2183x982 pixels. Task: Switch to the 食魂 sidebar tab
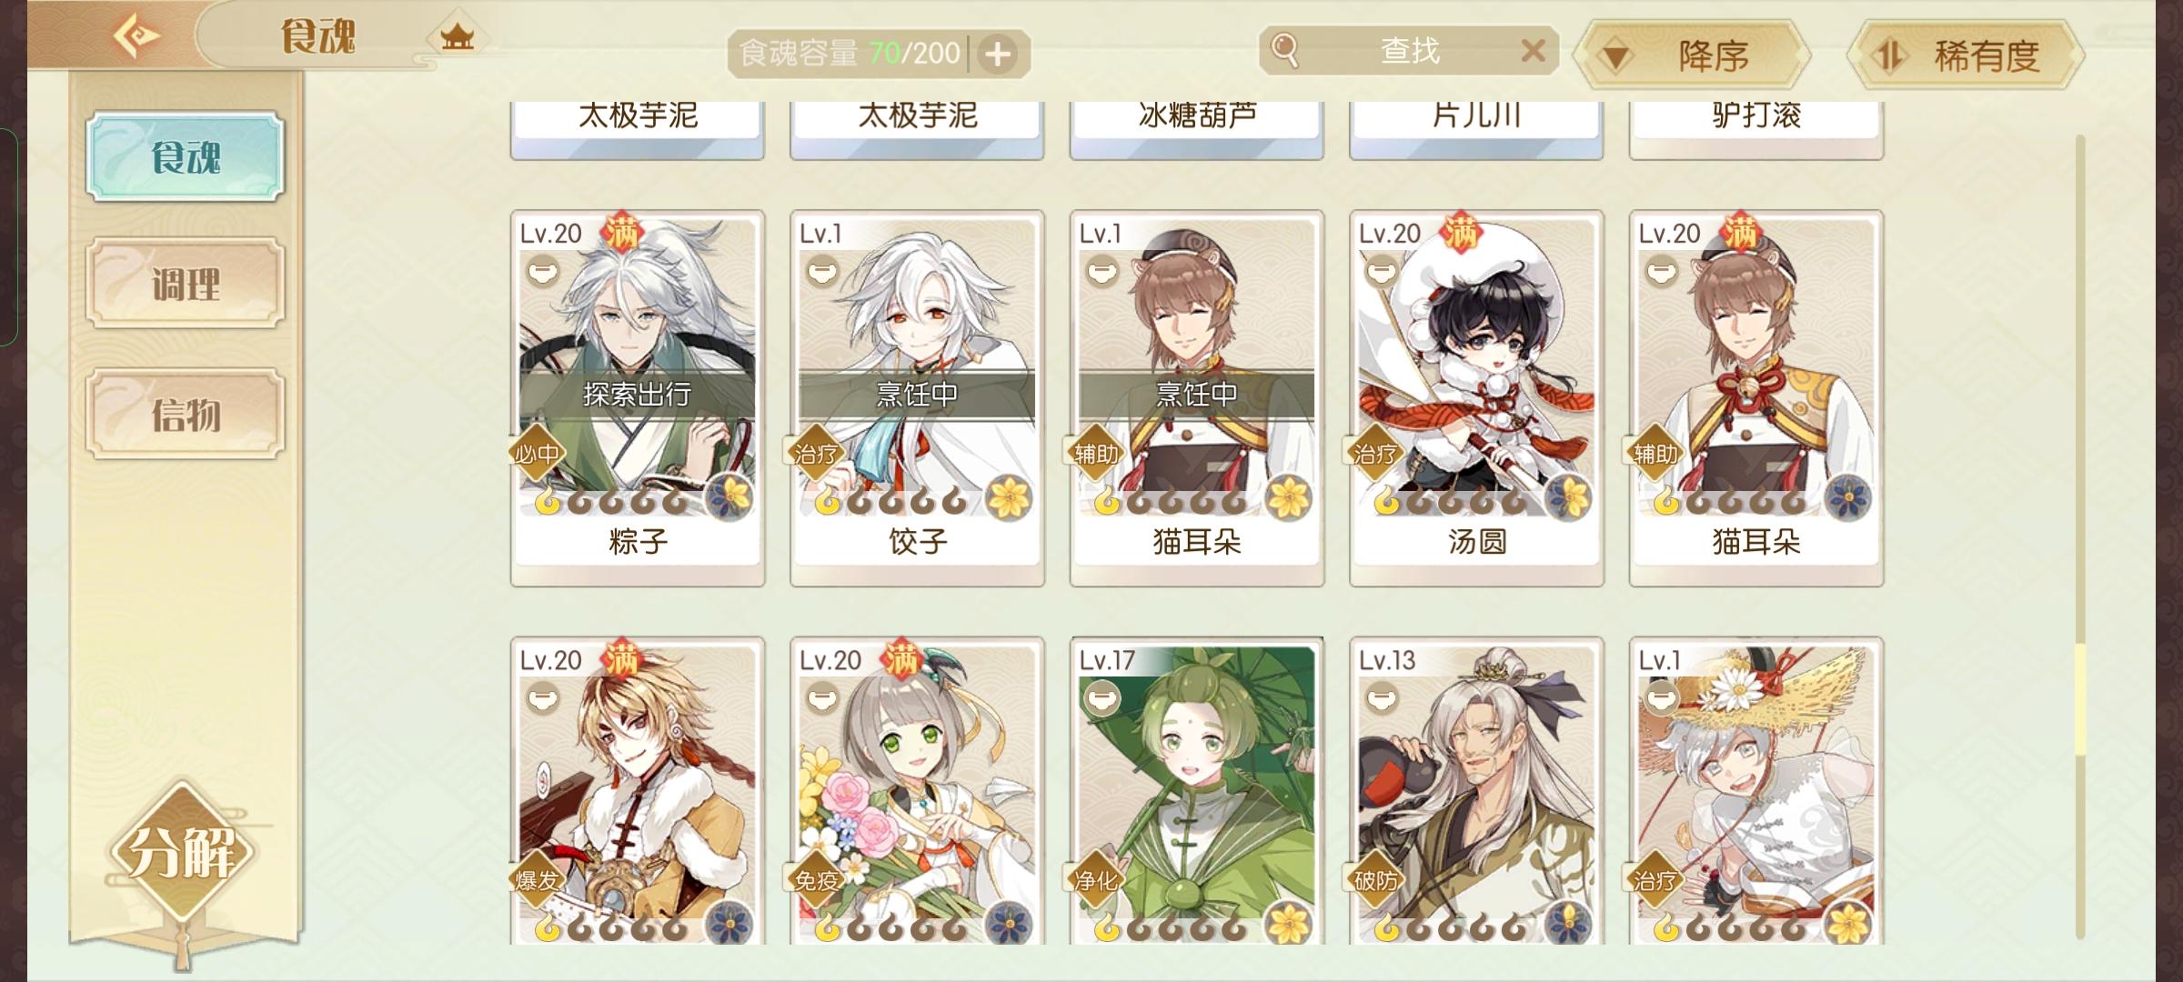click(x=186, y=156)
